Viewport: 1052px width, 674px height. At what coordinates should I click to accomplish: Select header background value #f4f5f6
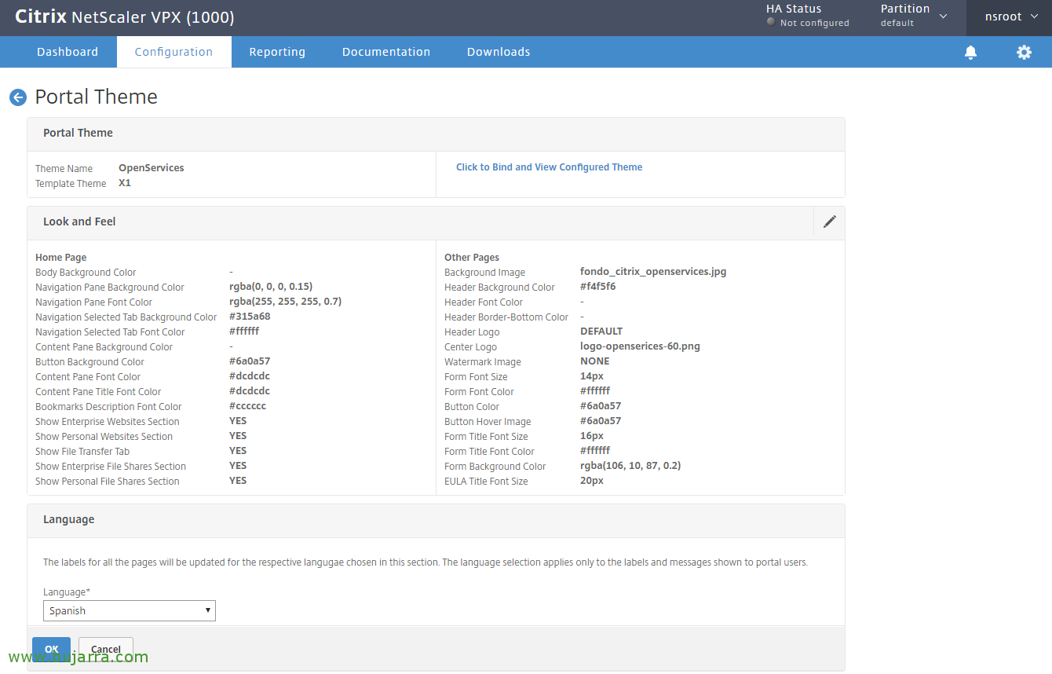pyautogui.click(x=598, y=287)
